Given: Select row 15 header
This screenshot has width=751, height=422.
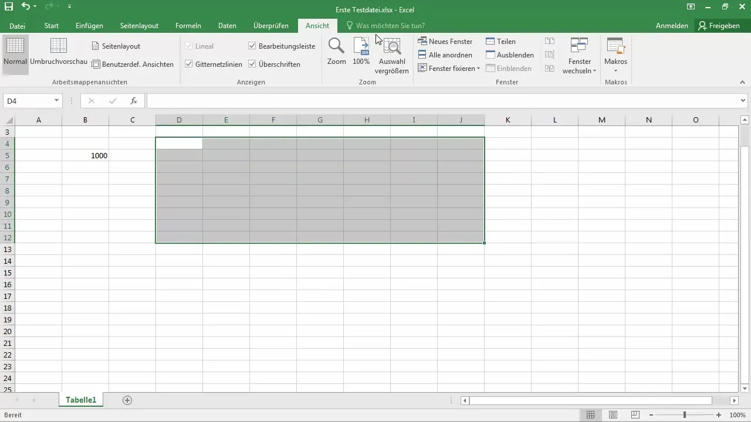Looking at the screenshot, I should click(x=8, y=273).
